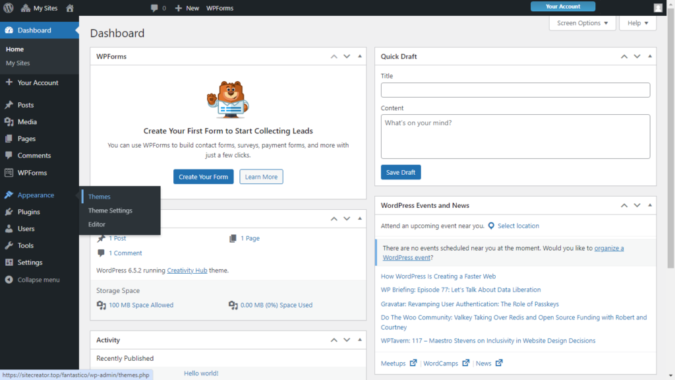This screenshot has width=675, height=380.
Task: Expand the Screen Options dropdown
Action: click(x=582, y=23)
